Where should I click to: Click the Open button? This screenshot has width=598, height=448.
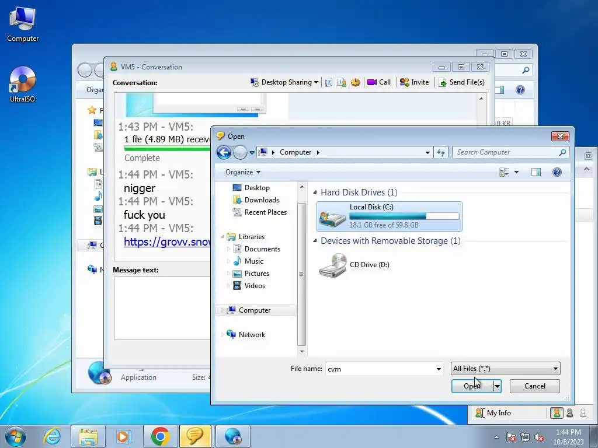tap(472, 386)
